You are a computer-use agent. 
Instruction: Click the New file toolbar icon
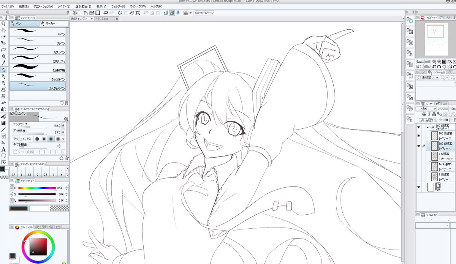pos(86,13)
